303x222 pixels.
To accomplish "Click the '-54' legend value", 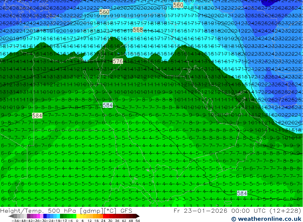I will (x=15, y=221).
